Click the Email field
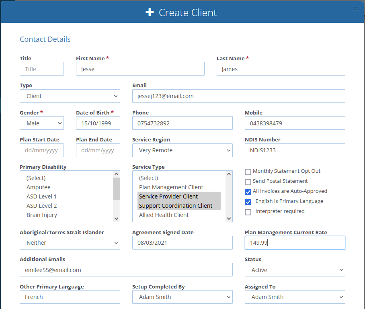Image resolution: width=365 pixels, height=309 pixels. coord(239,96)
